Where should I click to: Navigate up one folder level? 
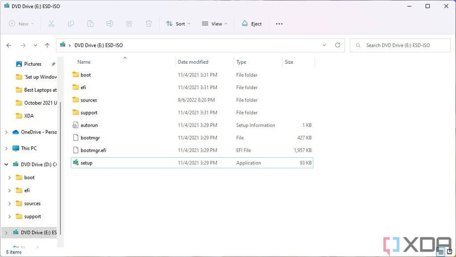47,45
